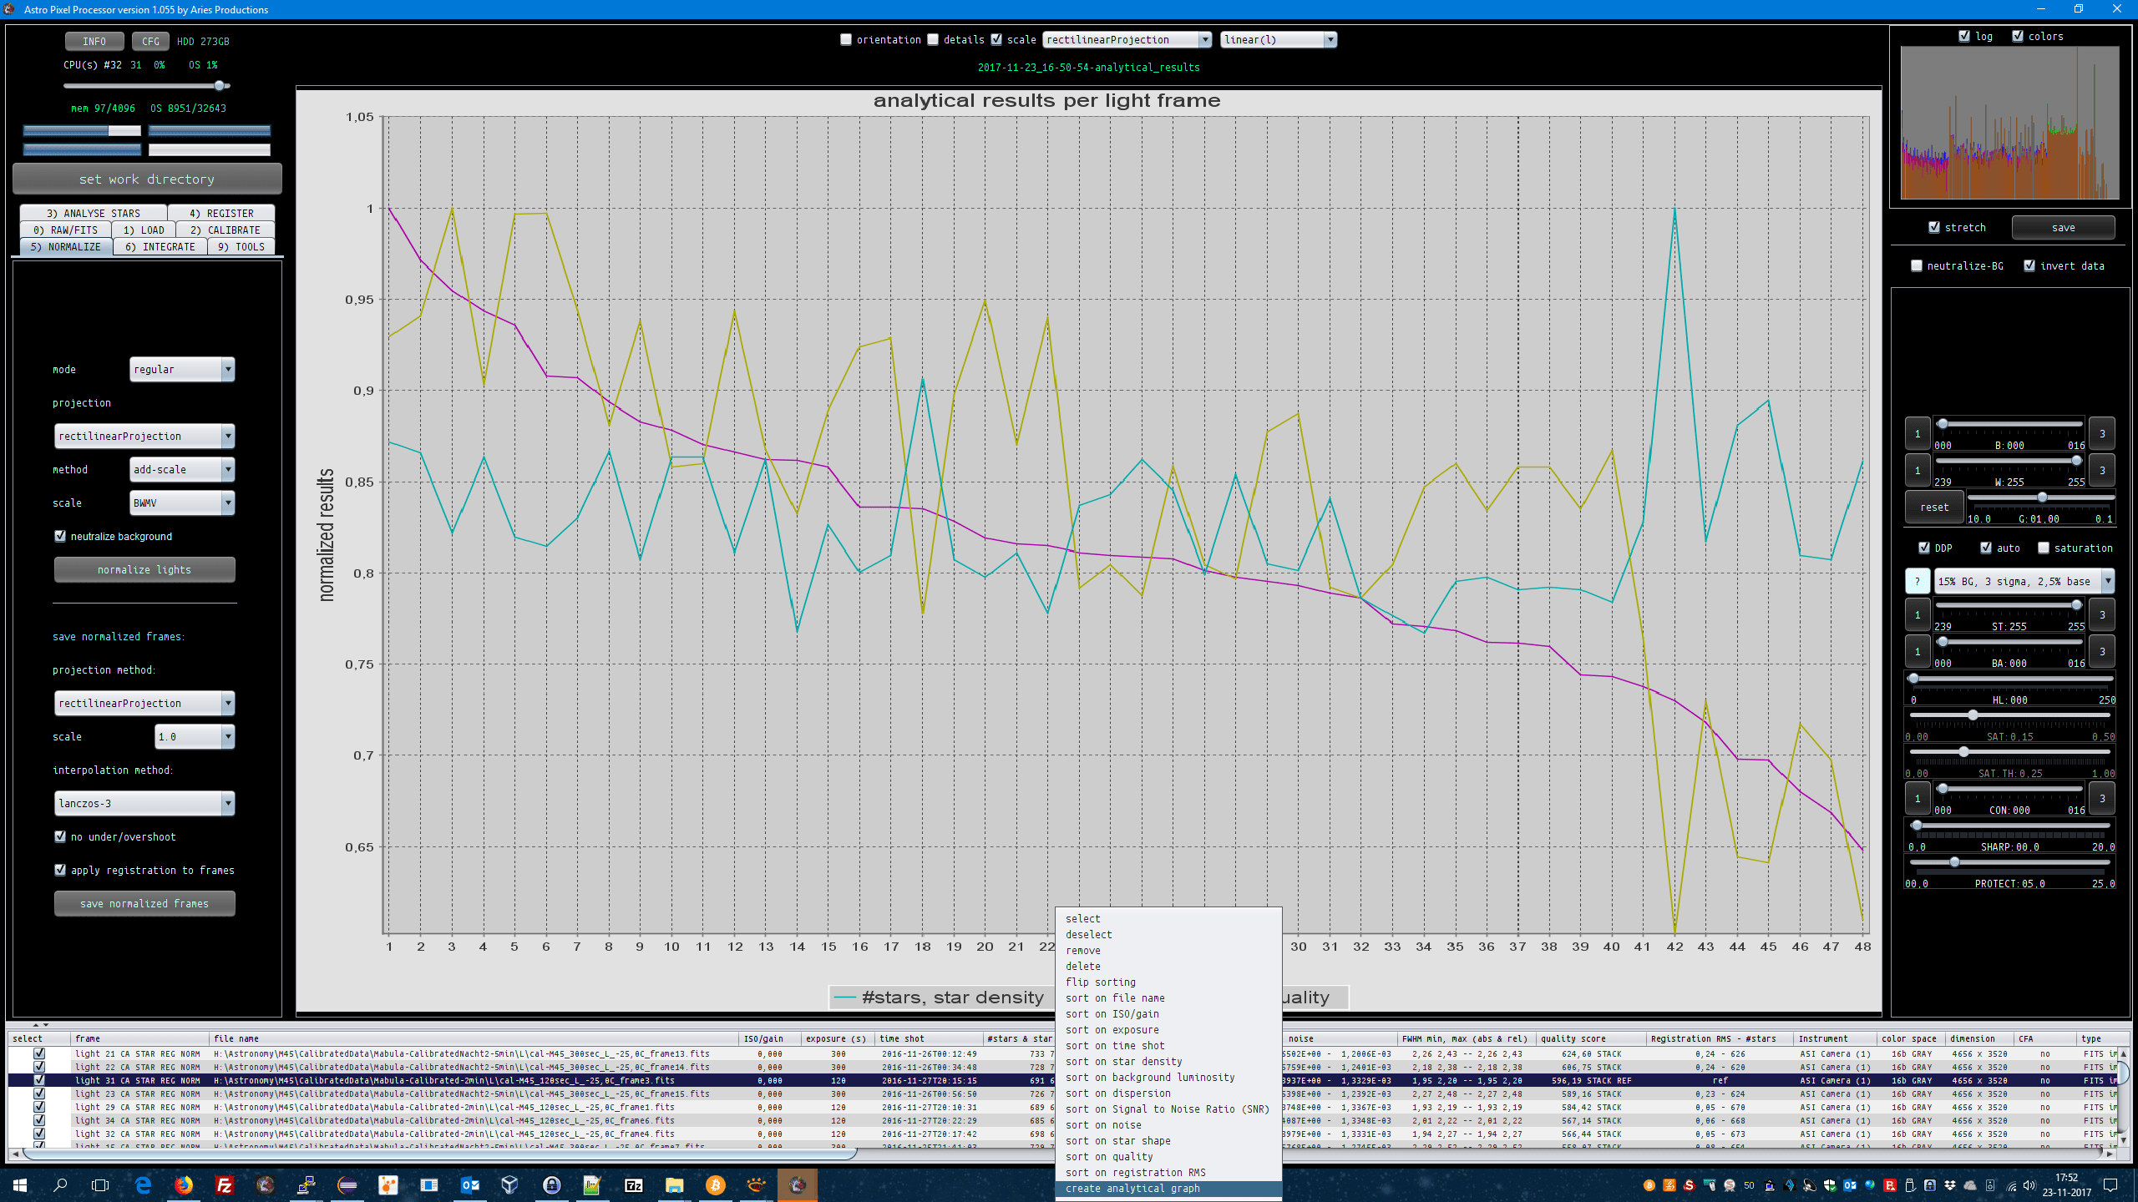Screen dimensions: 2138x1202
Task: Click the question mark help button beside DDP preset
Action: [x=1917, y=581]
